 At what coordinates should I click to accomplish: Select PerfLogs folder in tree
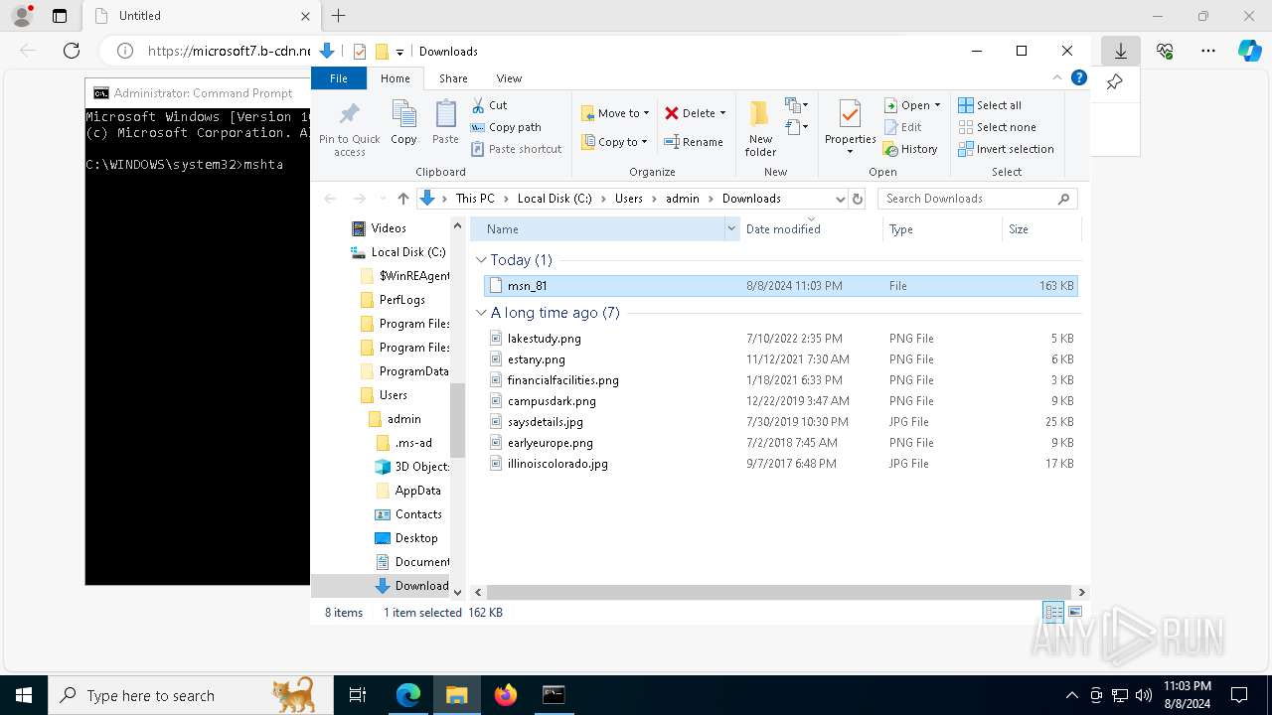tap(401, 300)
